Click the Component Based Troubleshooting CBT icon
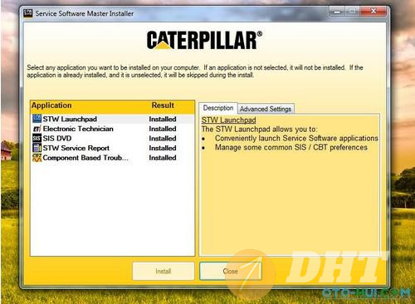The width and height of the screenshot is (415, 304). (37, 158)
